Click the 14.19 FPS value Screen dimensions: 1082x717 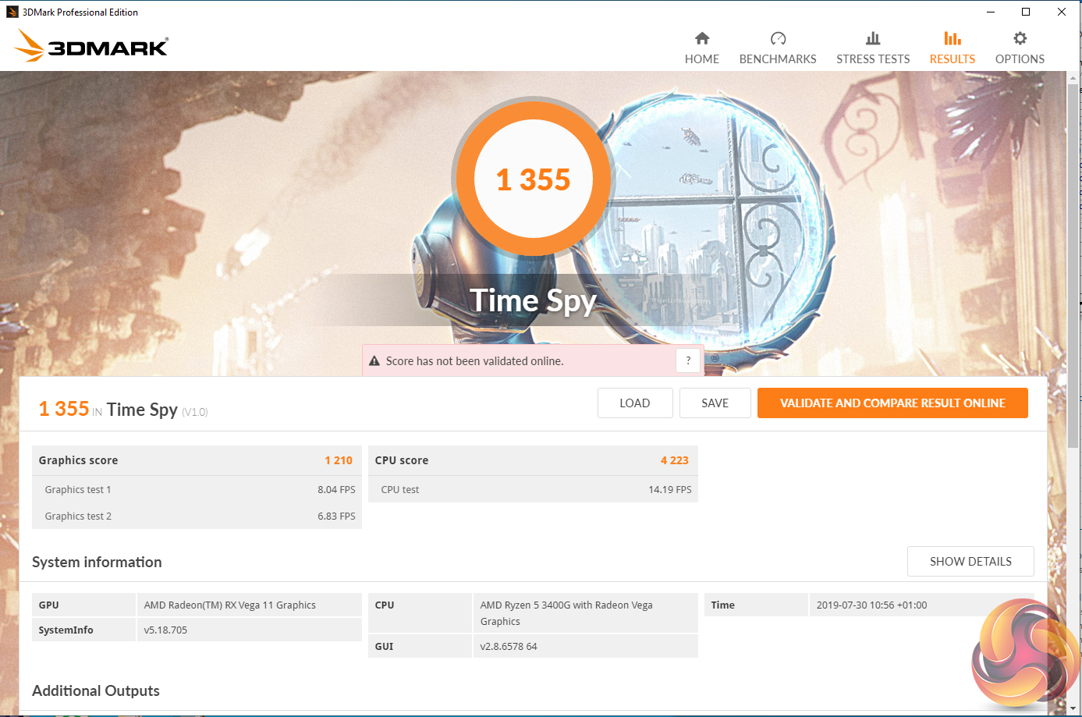click(x=670, y=490)
